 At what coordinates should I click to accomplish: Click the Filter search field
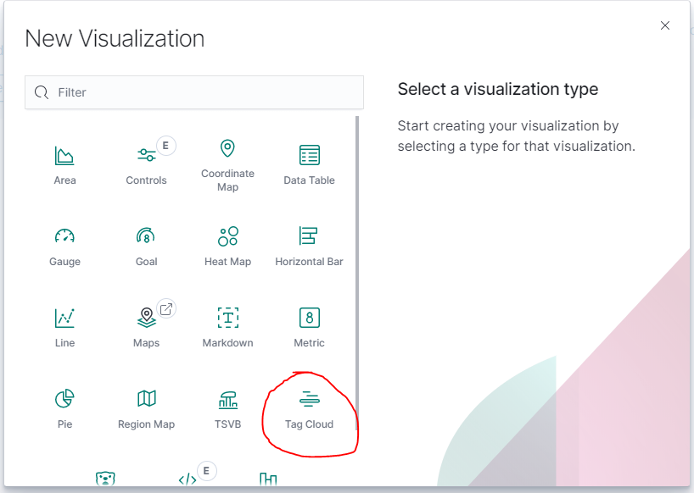coord(194,92)
